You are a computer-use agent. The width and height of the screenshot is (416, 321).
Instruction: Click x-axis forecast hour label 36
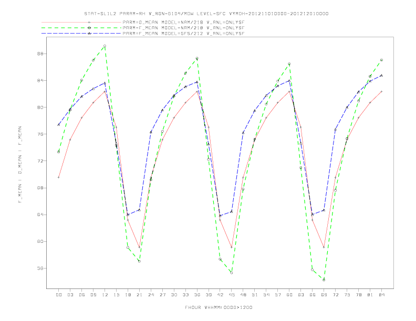(197, 295)
